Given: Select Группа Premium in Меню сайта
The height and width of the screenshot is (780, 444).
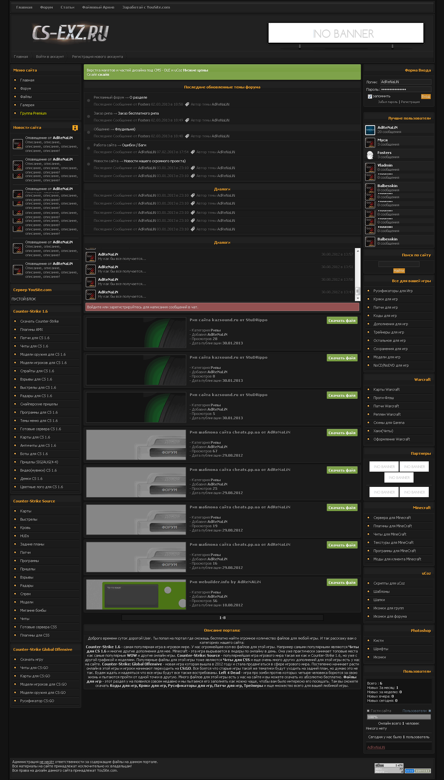Looking at the screenshot, I should pos(33,113).
